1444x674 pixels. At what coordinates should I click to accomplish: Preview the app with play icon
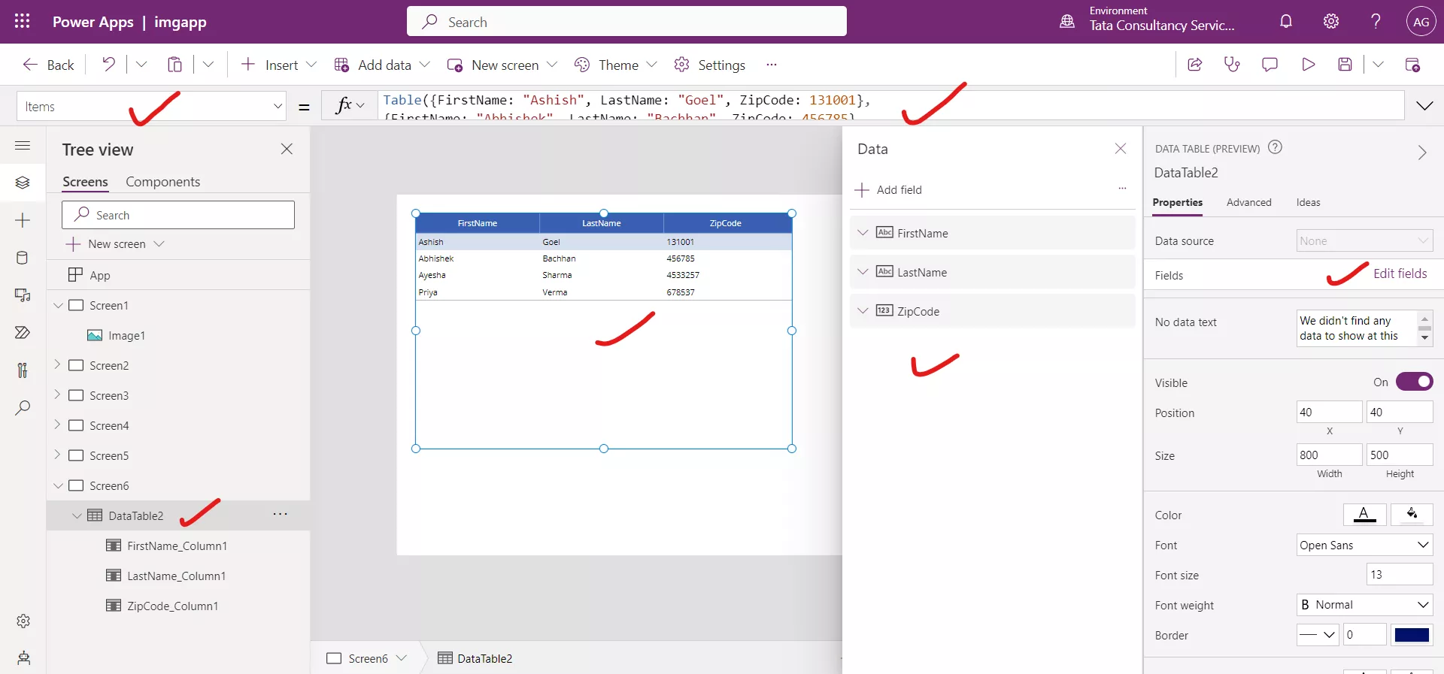1308,65
